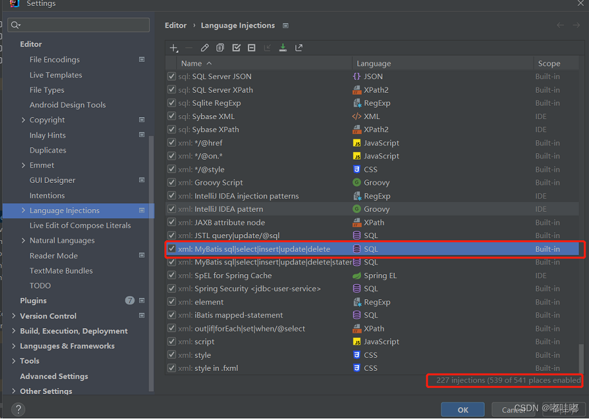Viewport: 589px width, 419px height.
Task: Click the greyed Move to project icon
Action: [x=267, y=48]
